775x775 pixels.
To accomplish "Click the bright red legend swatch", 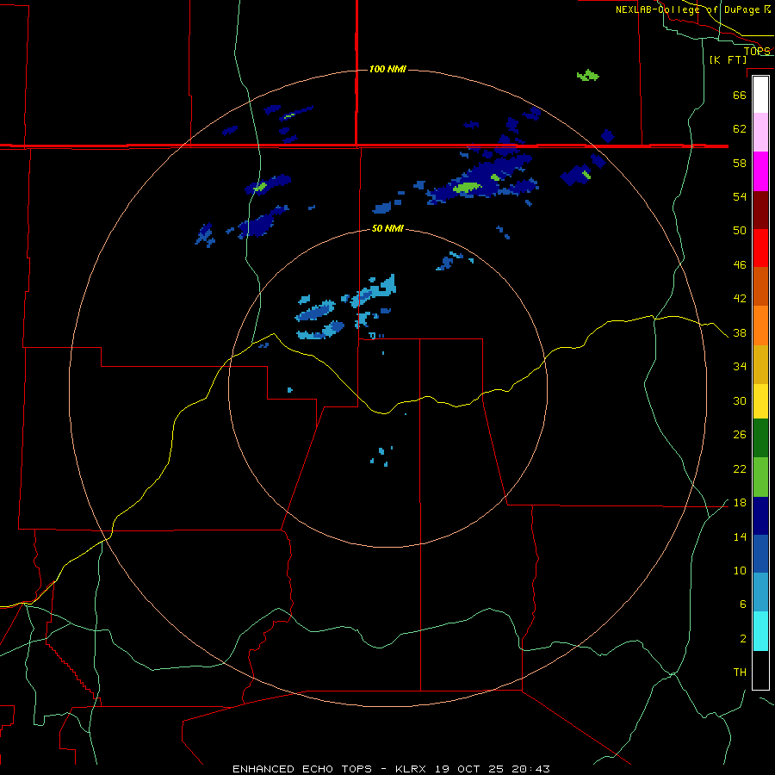I will pyautogui.click(x=760, y=248).
